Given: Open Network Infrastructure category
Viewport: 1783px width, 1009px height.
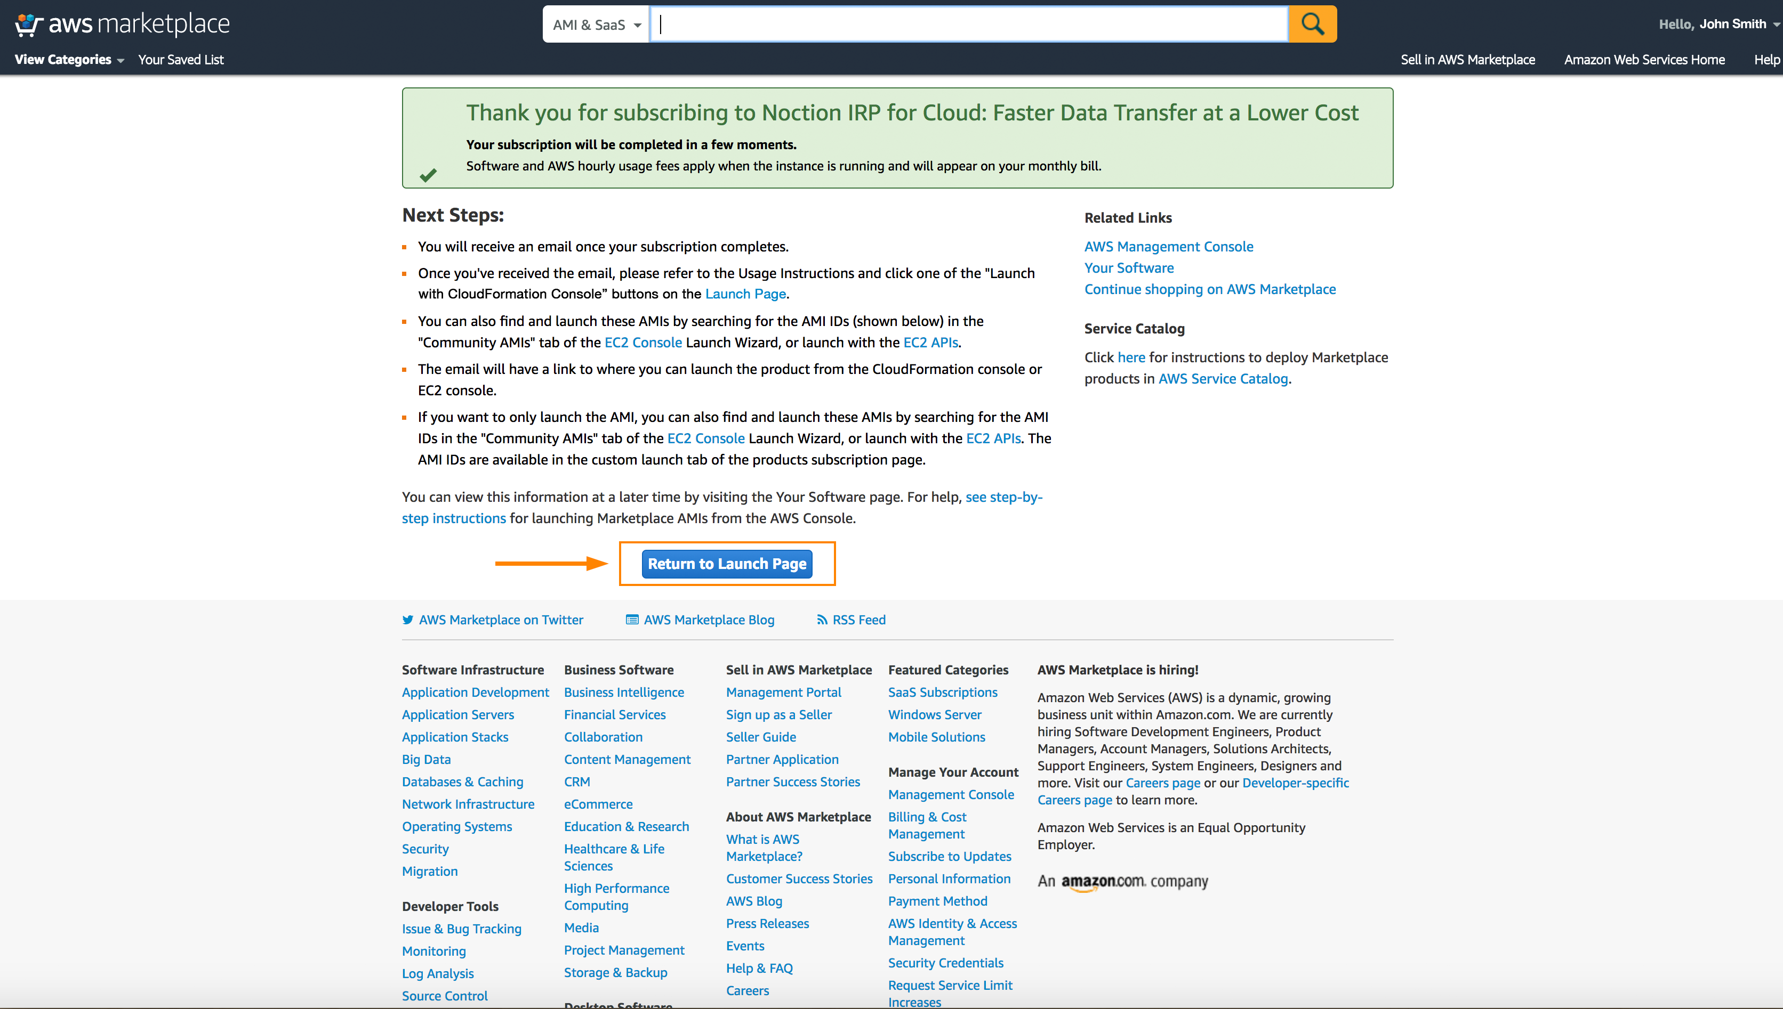Looking at the screenshot, I should click(x=468, y=804).
